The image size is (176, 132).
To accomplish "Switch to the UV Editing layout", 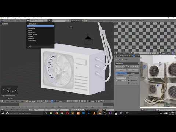I will click(31, 38).
